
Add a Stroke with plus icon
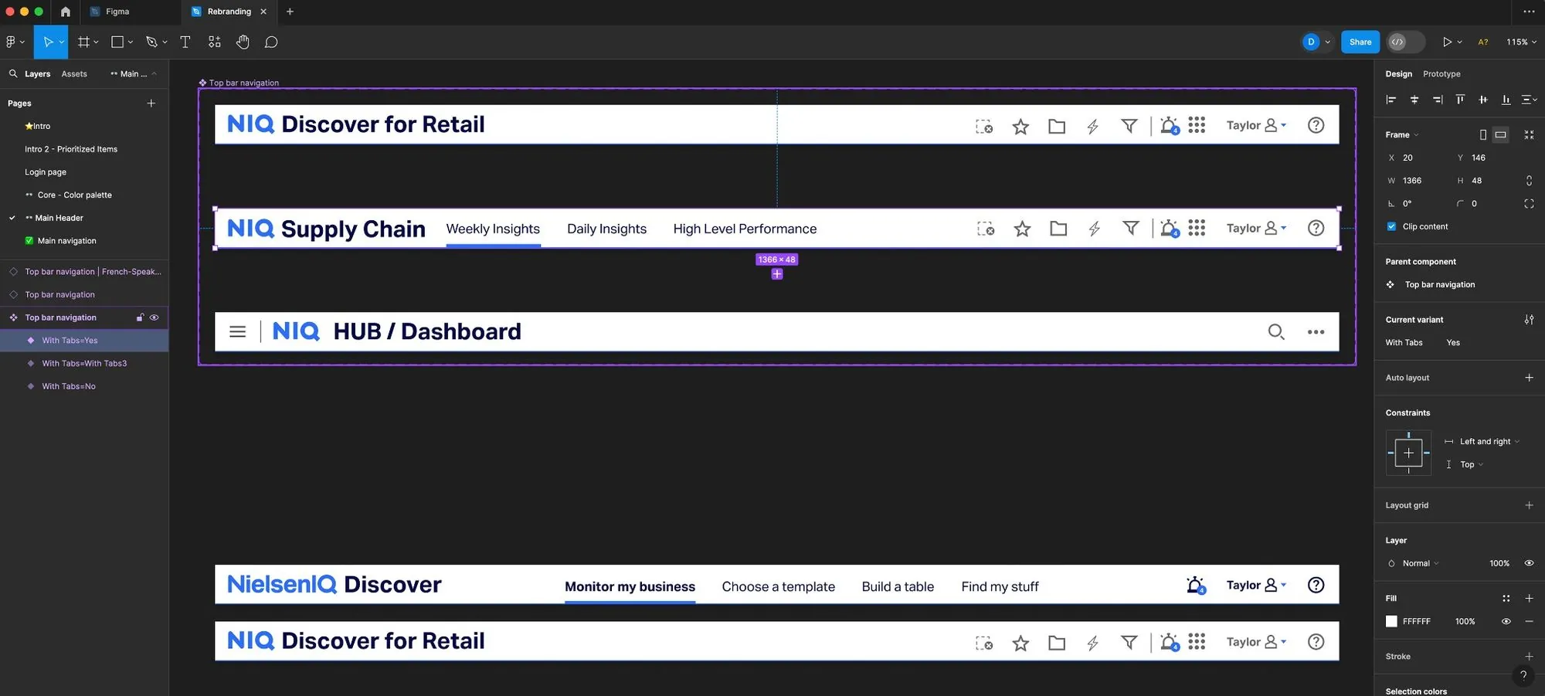click(x=1529, y=656)
